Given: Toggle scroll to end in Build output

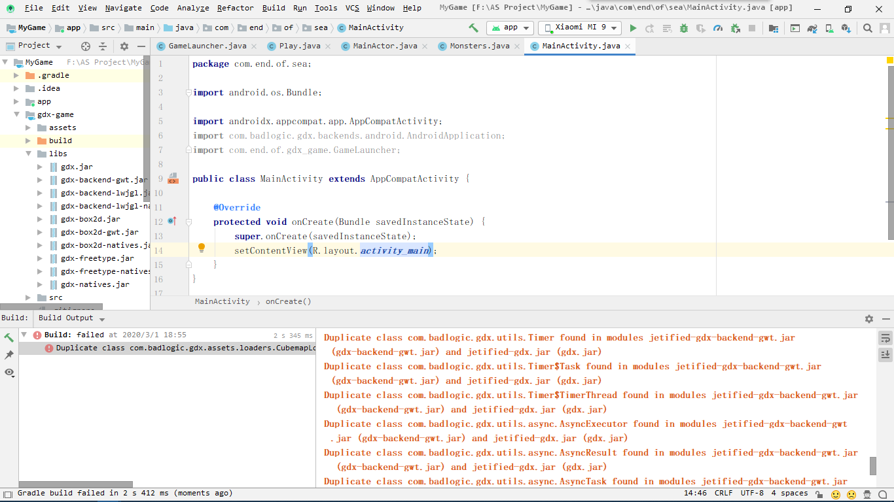Looking at the screenshot, I should point(885,354).
